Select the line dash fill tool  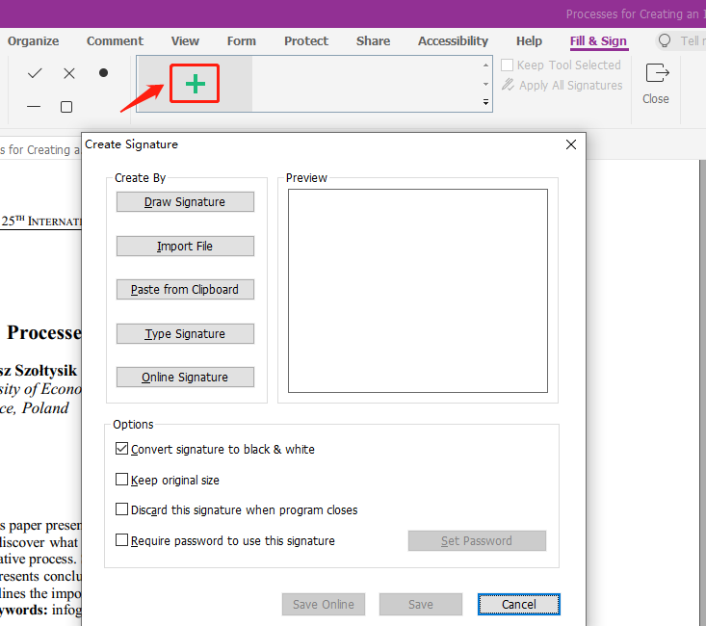tap(35, 107)
